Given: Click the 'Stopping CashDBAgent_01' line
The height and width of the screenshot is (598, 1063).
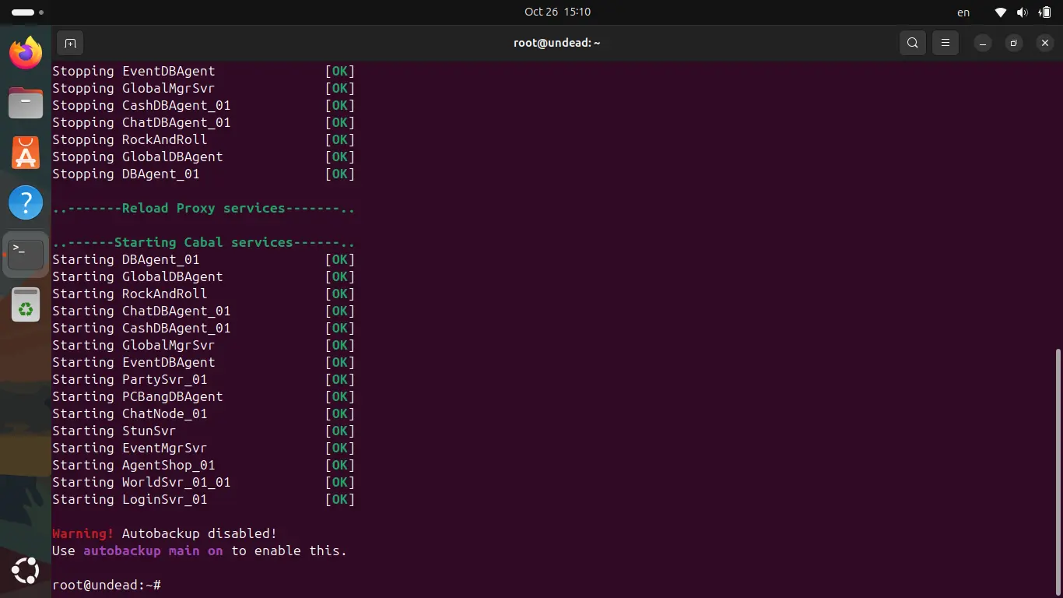Looking at the screenshot, I should 204,105.
